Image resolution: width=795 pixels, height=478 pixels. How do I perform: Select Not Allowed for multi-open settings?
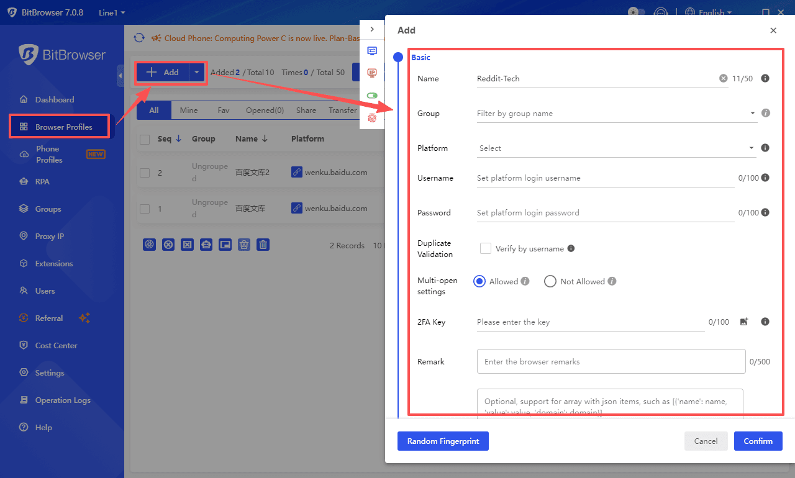(x=550, y=281)
